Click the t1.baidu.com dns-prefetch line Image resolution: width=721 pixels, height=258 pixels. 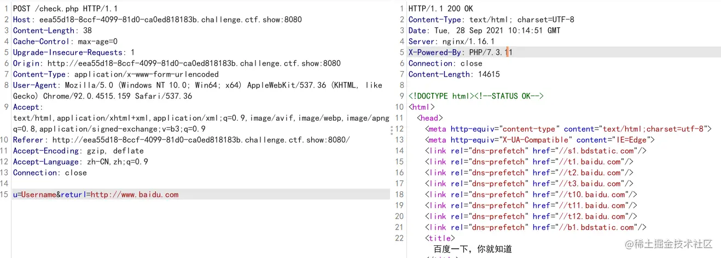[529, 162]
